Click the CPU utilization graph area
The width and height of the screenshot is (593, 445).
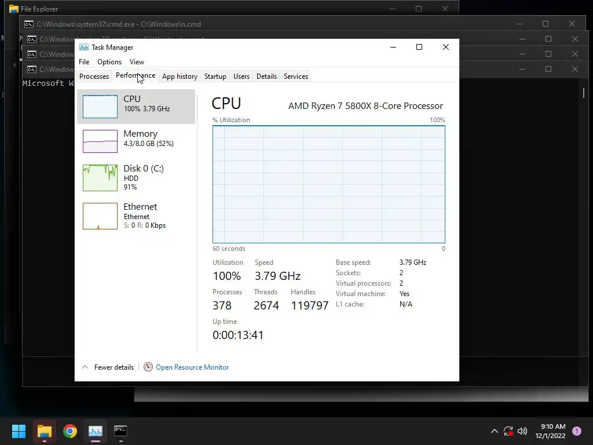coord(329,184)
